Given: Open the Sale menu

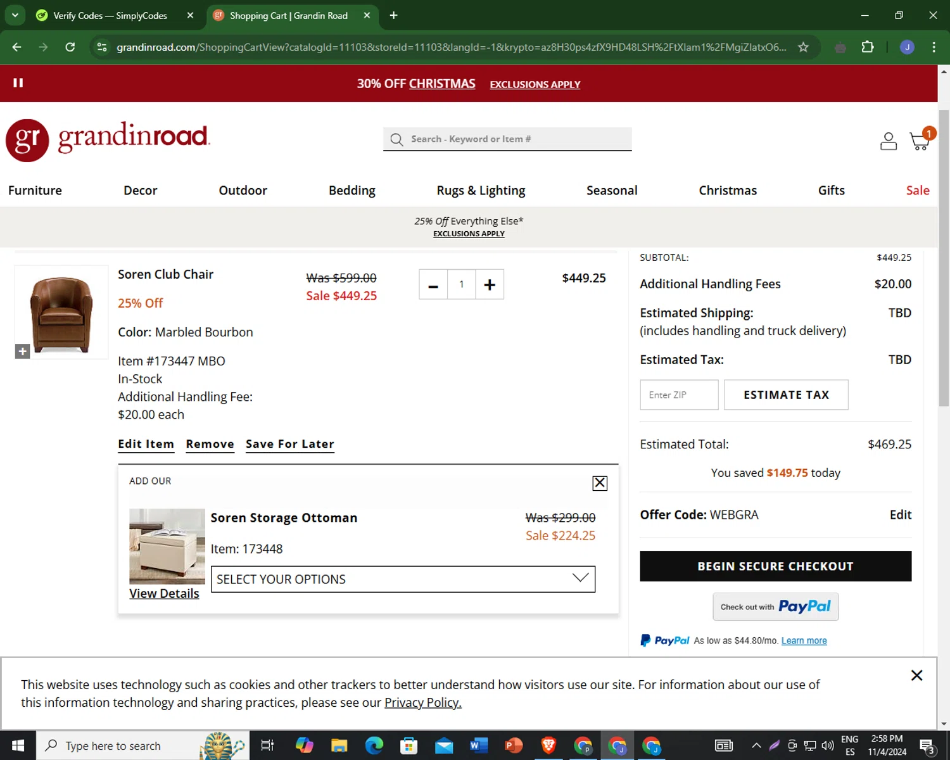Looking at the screenshot, I should pos(918,190).
